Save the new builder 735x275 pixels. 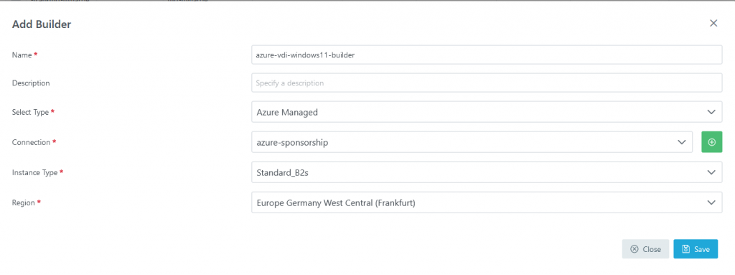click(696, 249)
